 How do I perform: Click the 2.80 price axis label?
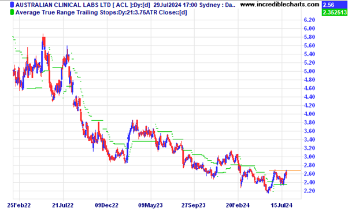(x=309, y=165)
